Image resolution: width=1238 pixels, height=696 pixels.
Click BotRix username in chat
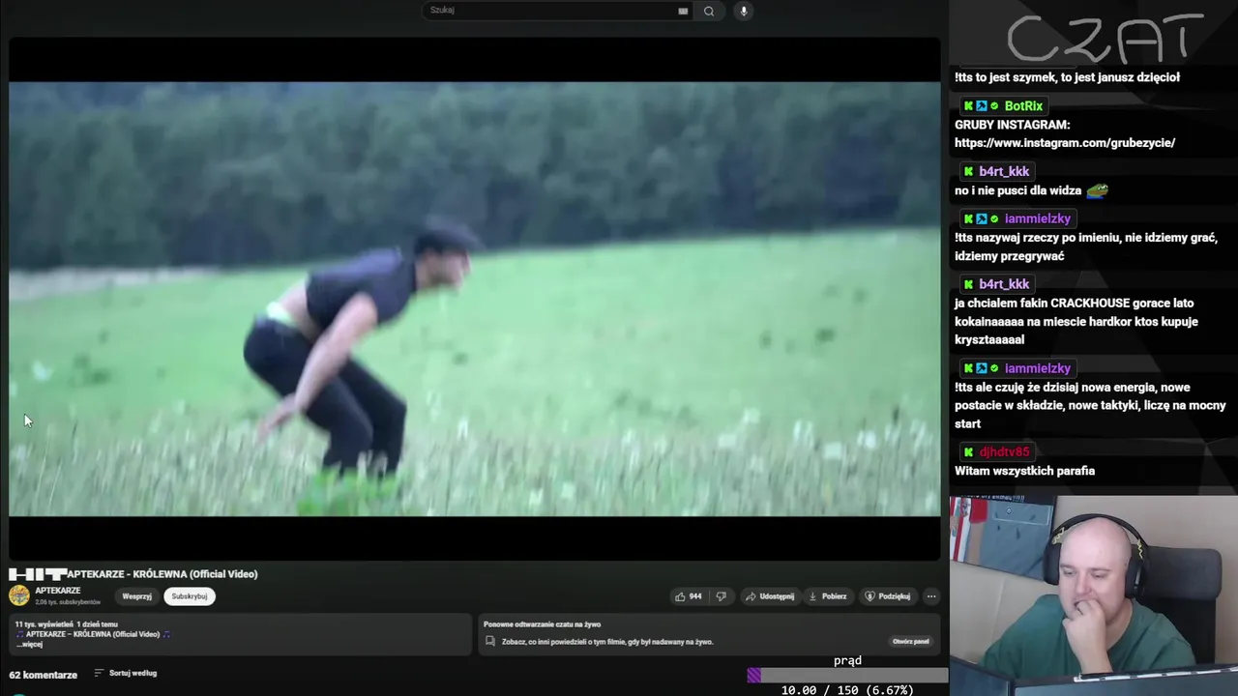(x=1023, y=106)
